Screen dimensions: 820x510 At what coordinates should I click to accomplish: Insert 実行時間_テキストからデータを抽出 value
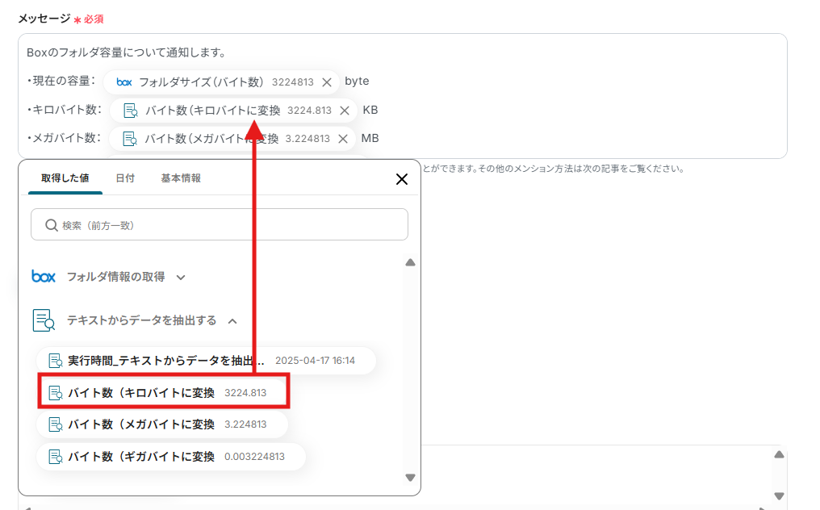coord(206,361)
